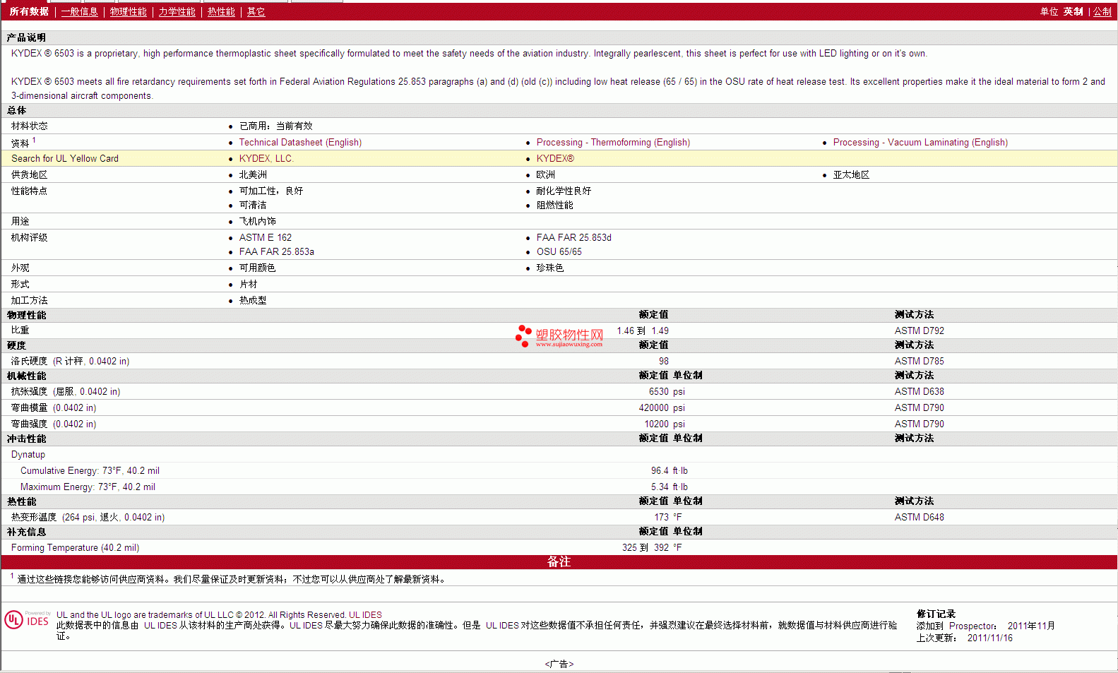Click 可加工性，良好 feature entry
The height and width of the screenshot is (673, 1118).
tap(271, 191)
